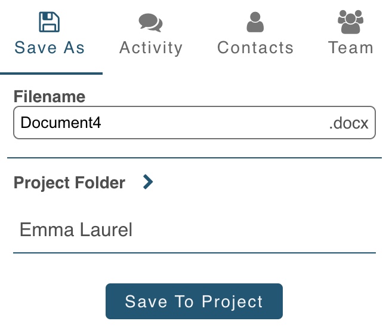Click empty space inside the Filename box
389x330 pixels.
[x=215, y=123]
